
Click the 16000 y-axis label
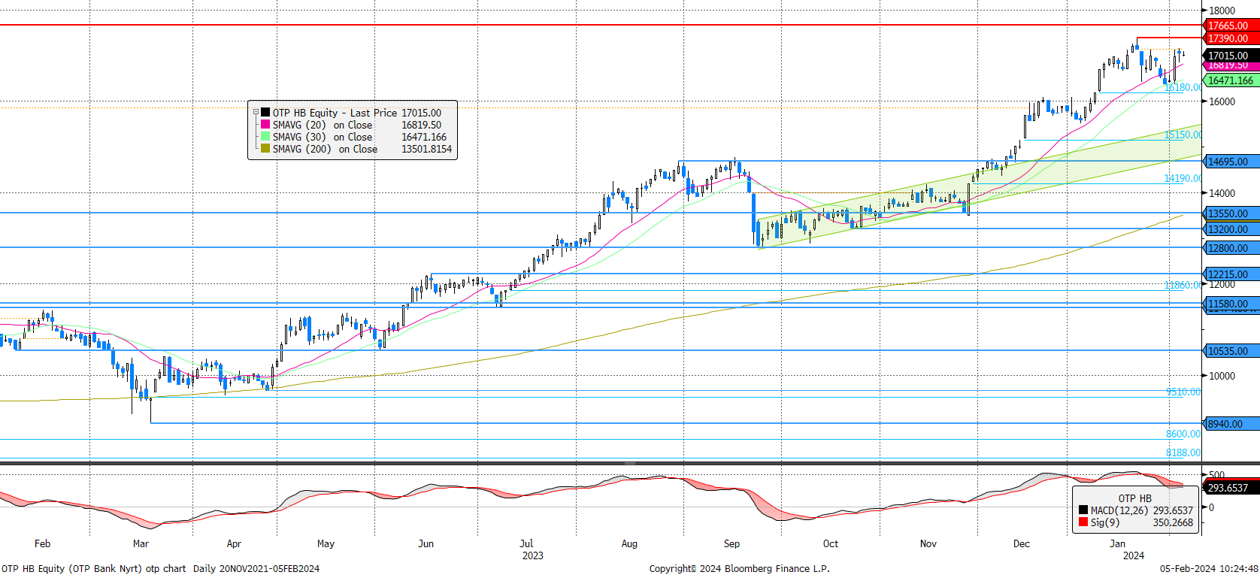(x=1222, y=101)
